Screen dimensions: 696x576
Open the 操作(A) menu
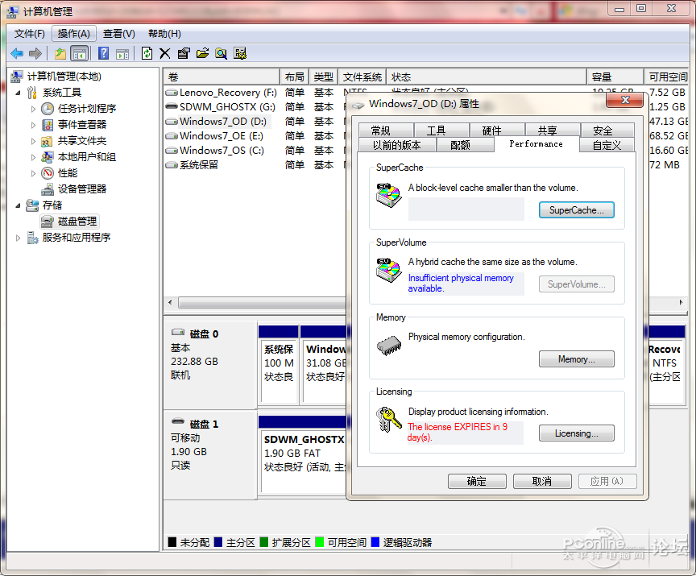point(73,34)
